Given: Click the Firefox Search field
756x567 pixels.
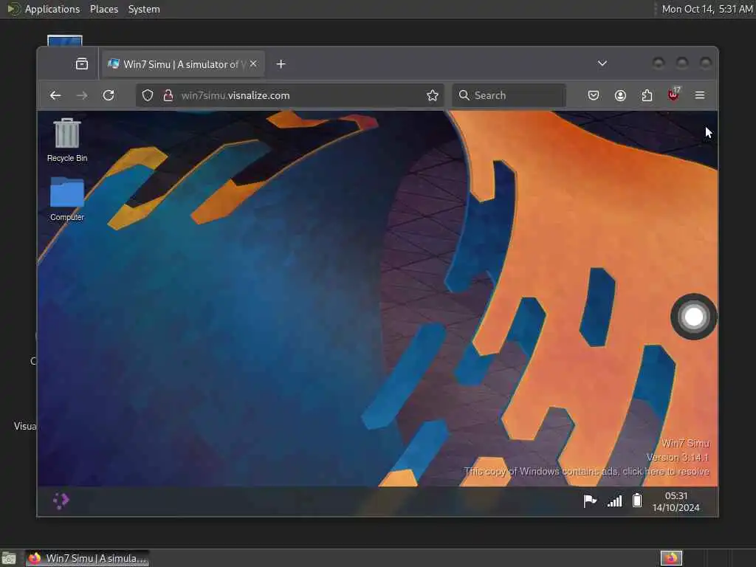Looking at the screenshot, I should click(x=509, y=95).
